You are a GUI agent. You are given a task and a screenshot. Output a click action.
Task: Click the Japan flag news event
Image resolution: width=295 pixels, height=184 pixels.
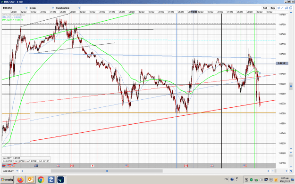tap(93, 166)
